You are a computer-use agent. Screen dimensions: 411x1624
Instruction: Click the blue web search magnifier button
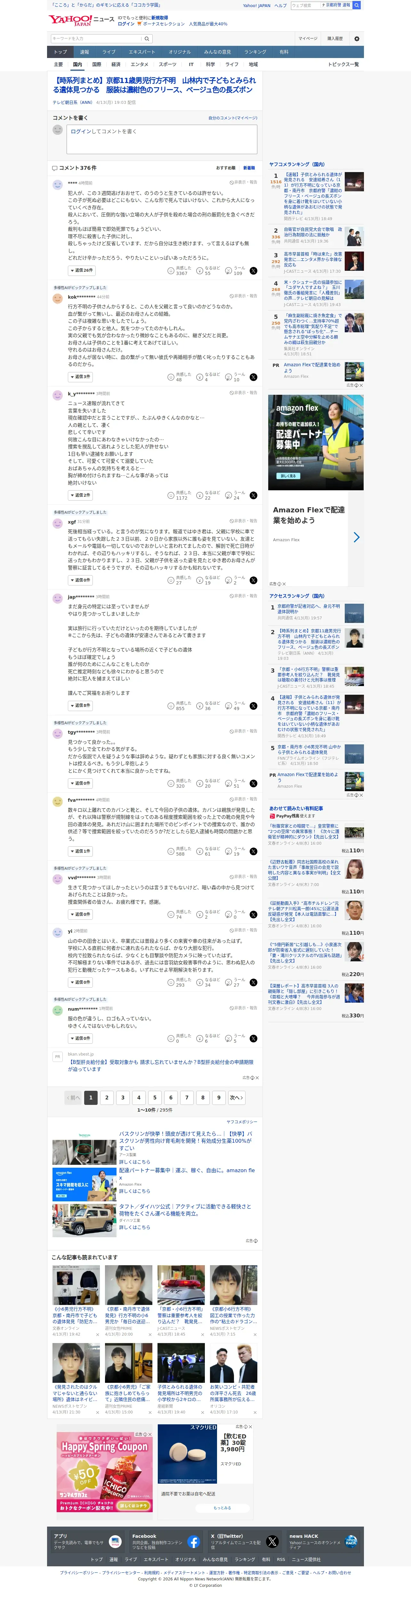tap(356, 5)
